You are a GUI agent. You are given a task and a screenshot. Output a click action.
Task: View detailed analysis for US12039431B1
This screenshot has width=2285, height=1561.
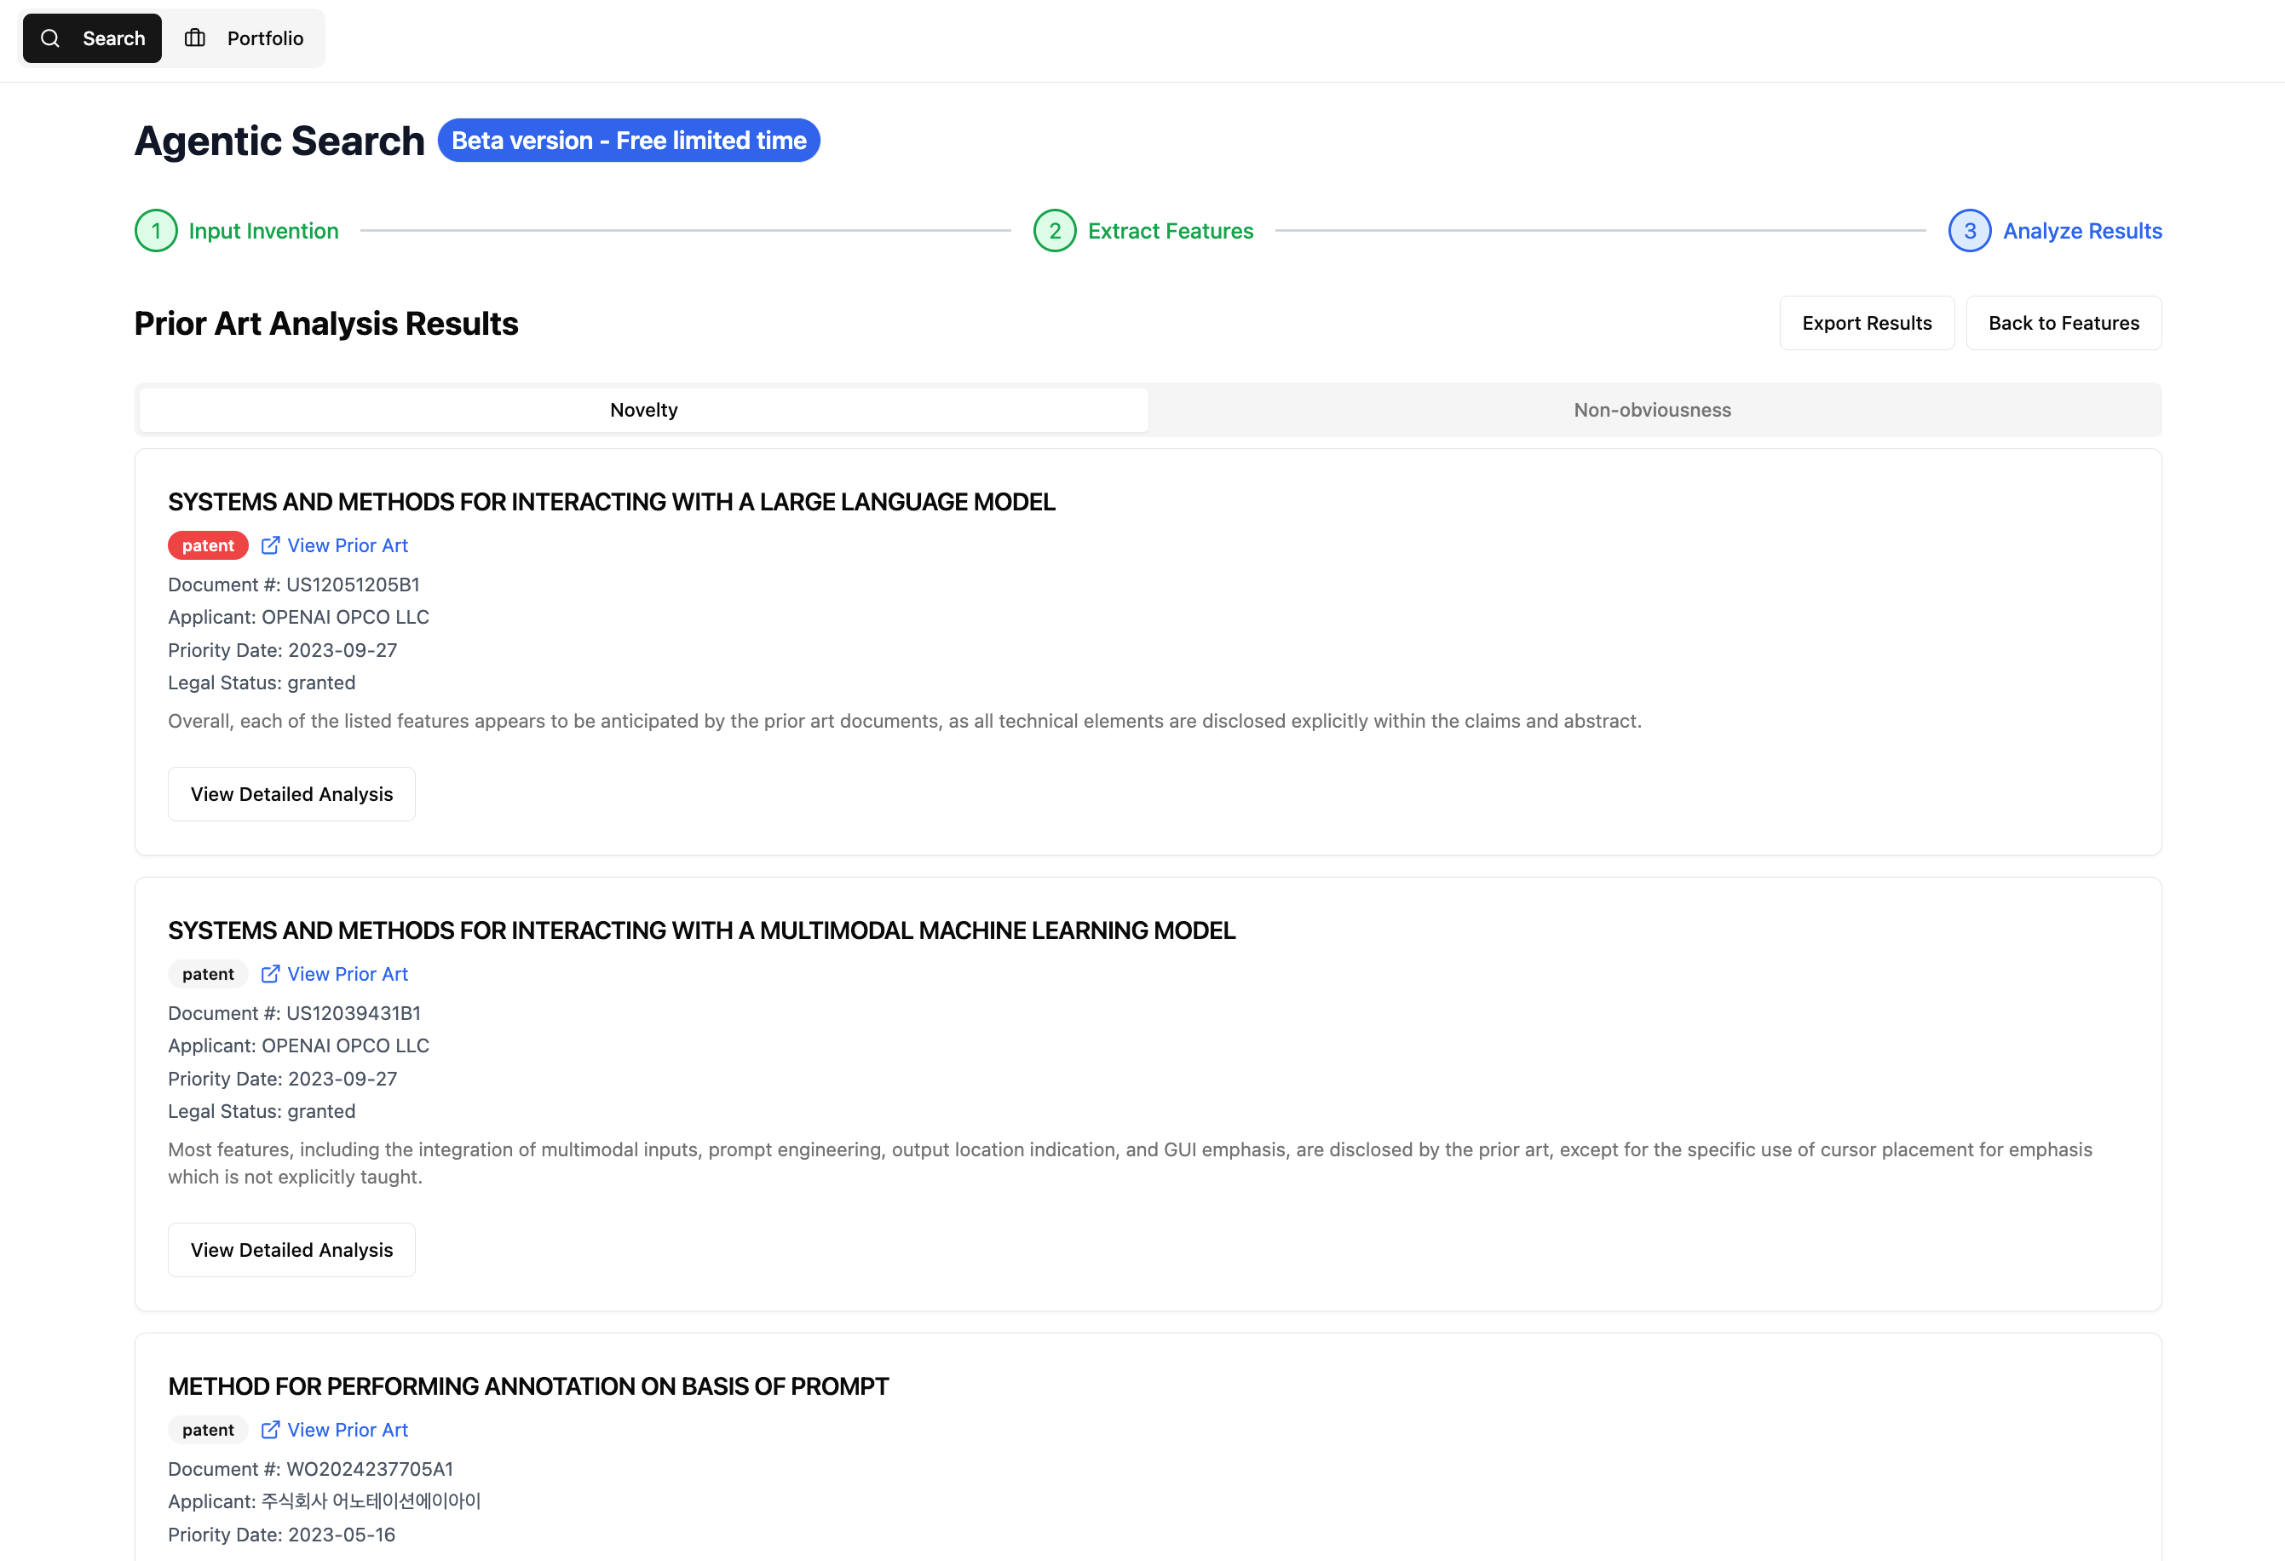pos(291,1250)
